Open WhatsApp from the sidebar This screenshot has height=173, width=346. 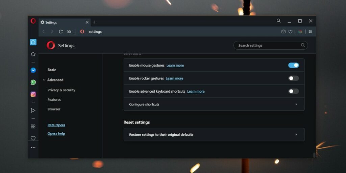[x=33, y=82]
